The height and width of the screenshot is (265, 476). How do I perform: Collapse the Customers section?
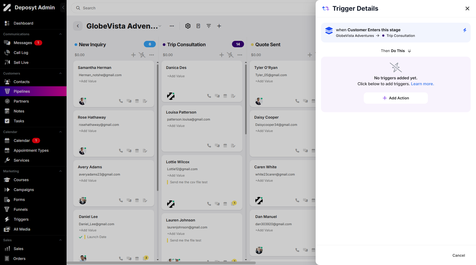pyautogui.click(x=60, y=73)
